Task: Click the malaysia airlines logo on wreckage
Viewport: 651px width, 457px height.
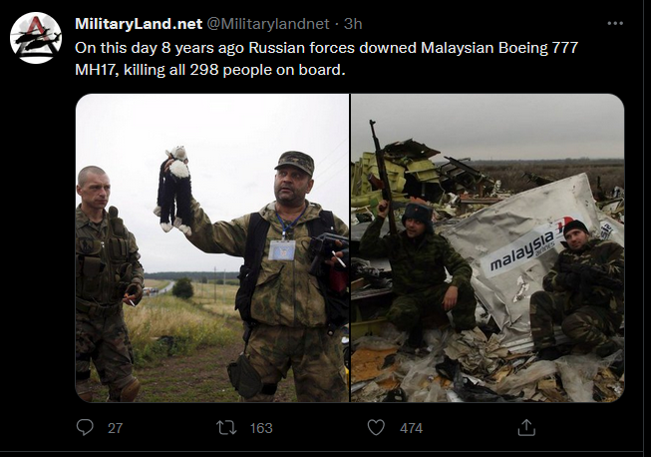Action: 529,245
